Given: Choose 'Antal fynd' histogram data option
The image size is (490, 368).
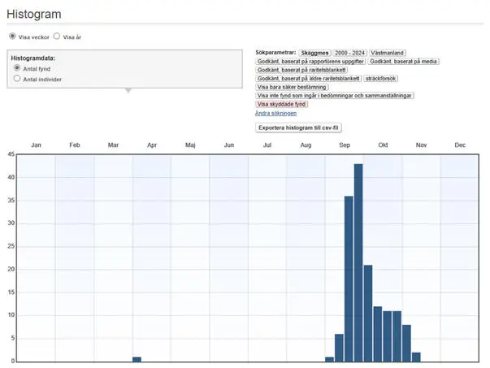Looking at the screenshot, I should [17, 68].
